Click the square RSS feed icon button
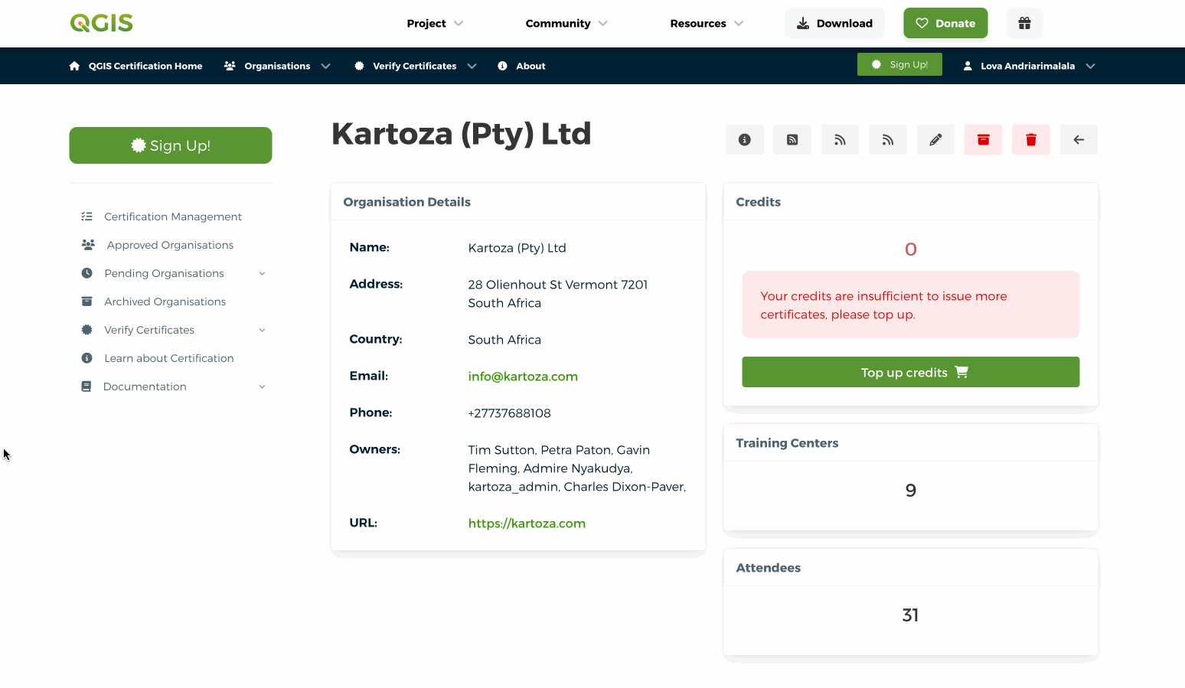The image size is (1185, 688). pyautogui.click(x=792, y=140)
